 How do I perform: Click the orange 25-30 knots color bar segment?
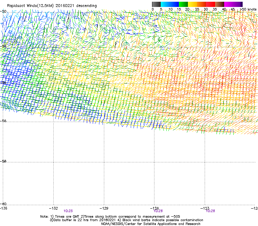pyautogui.click(x=202, y=4)
